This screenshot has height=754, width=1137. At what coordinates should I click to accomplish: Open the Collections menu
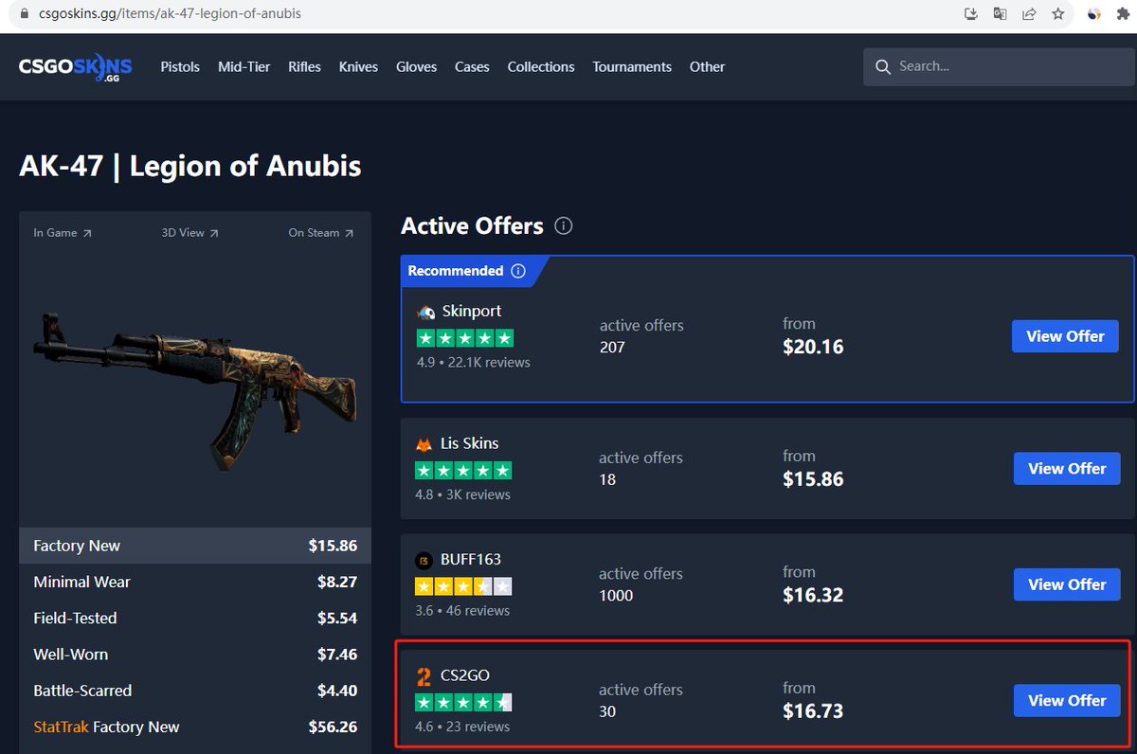coord(541,67)
